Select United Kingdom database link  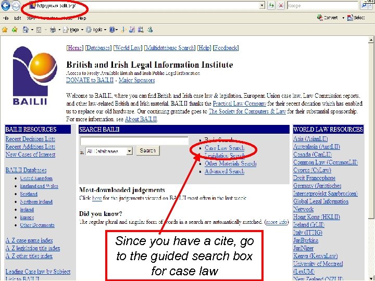click(x=36, y=178)
